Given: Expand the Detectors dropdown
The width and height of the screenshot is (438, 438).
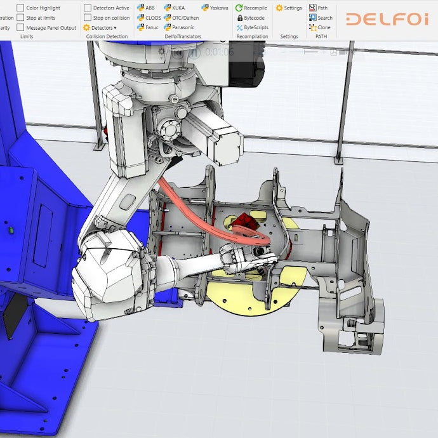Looking at the screenshot, I should (x=100, y=27).
